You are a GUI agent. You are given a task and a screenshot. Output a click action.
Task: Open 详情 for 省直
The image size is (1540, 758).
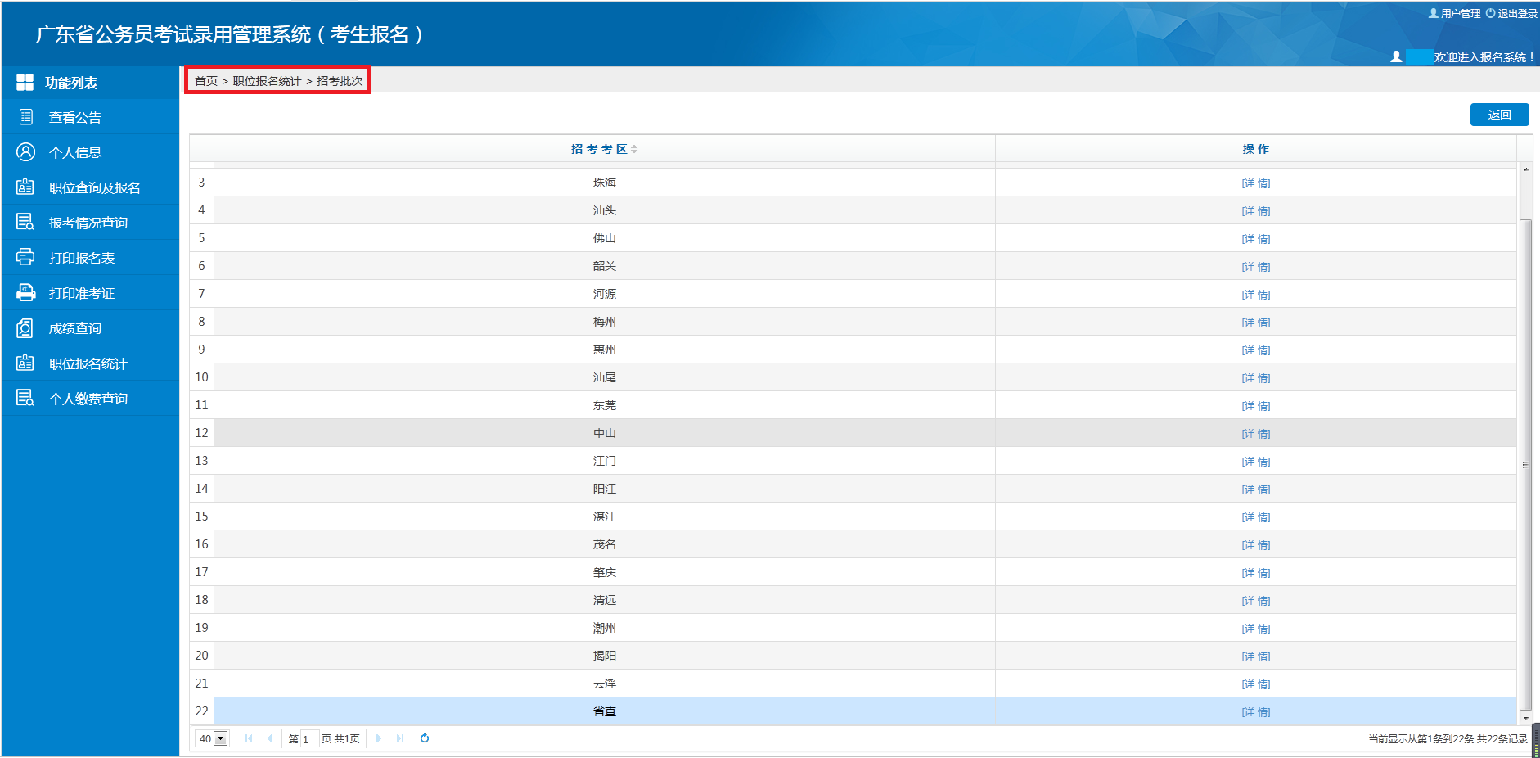click(x=1255, y=712)
